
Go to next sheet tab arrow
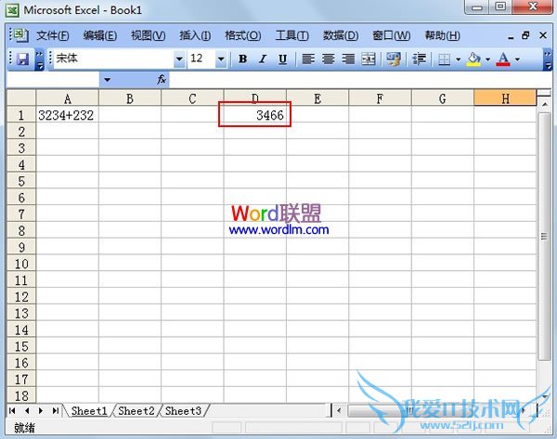point(41,411)
